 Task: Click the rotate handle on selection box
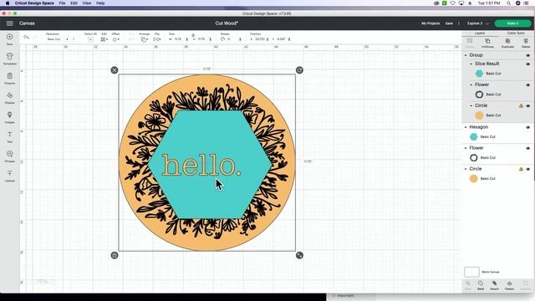tap(299, 70)
